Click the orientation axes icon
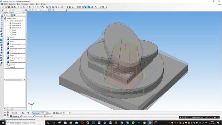 pyautogui.click(x=73, y=7)
